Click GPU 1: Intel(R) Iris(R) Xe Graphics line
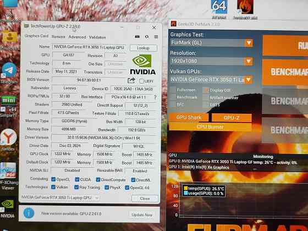 [x=199, y=167]
